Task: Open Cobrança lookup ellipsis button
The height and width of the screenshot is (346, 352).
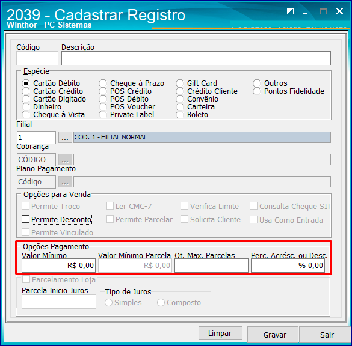Action: (x=65, y=159)
